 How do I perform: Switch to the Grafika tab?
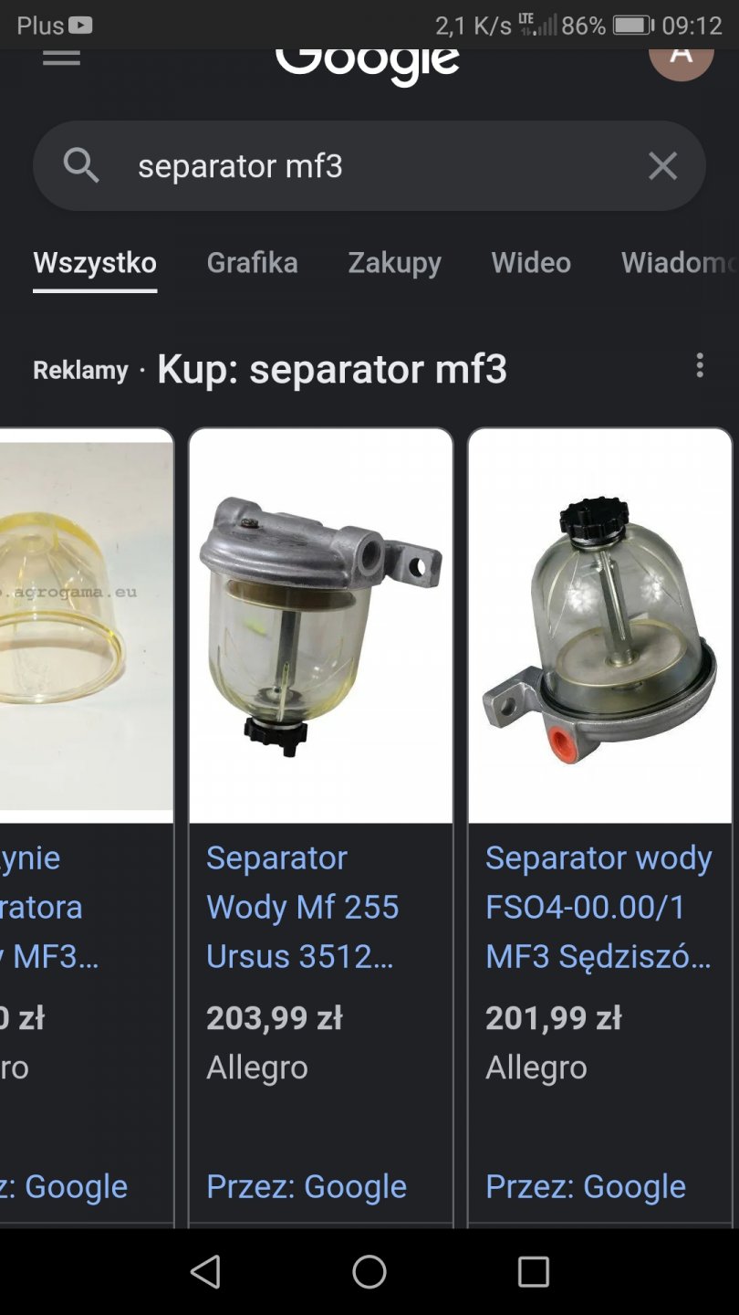[x=252, y=263]
